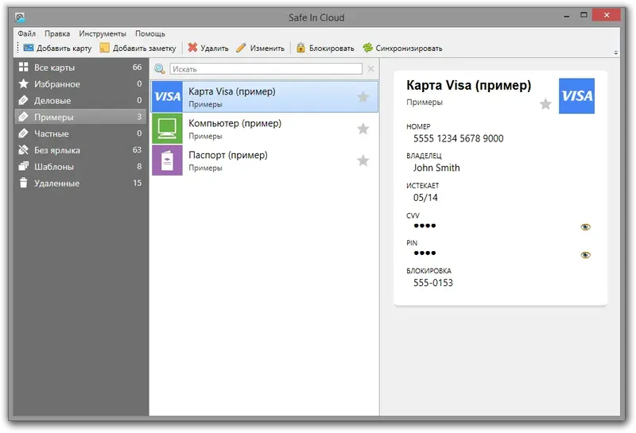Click the large VISA logo in details

(576, 96)
